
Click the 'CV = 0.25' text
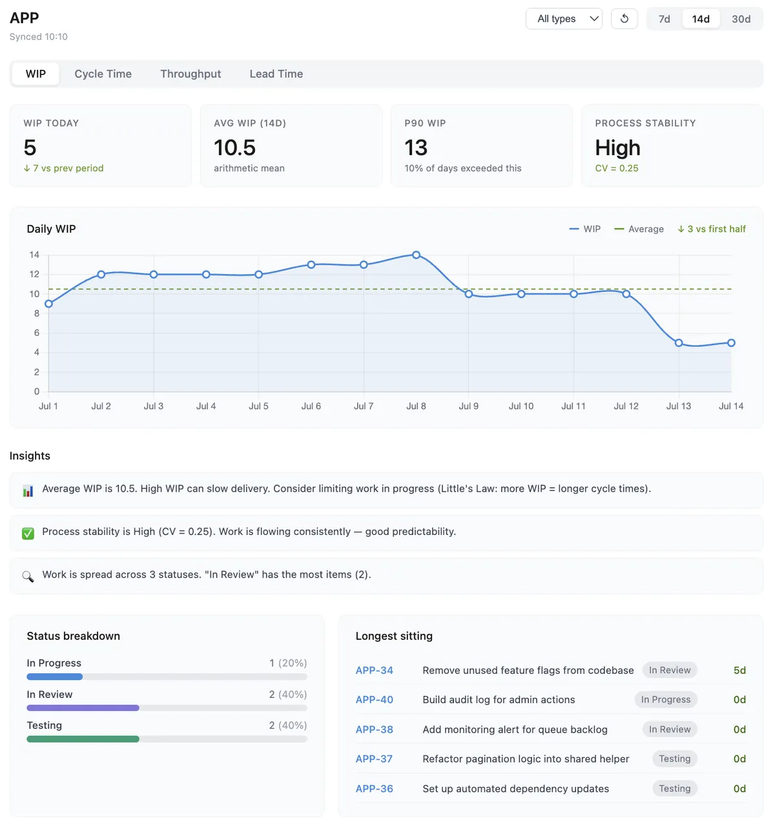[617, 168]
